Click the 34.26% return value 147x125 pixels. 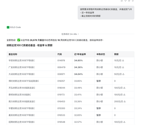pos(78,67)
